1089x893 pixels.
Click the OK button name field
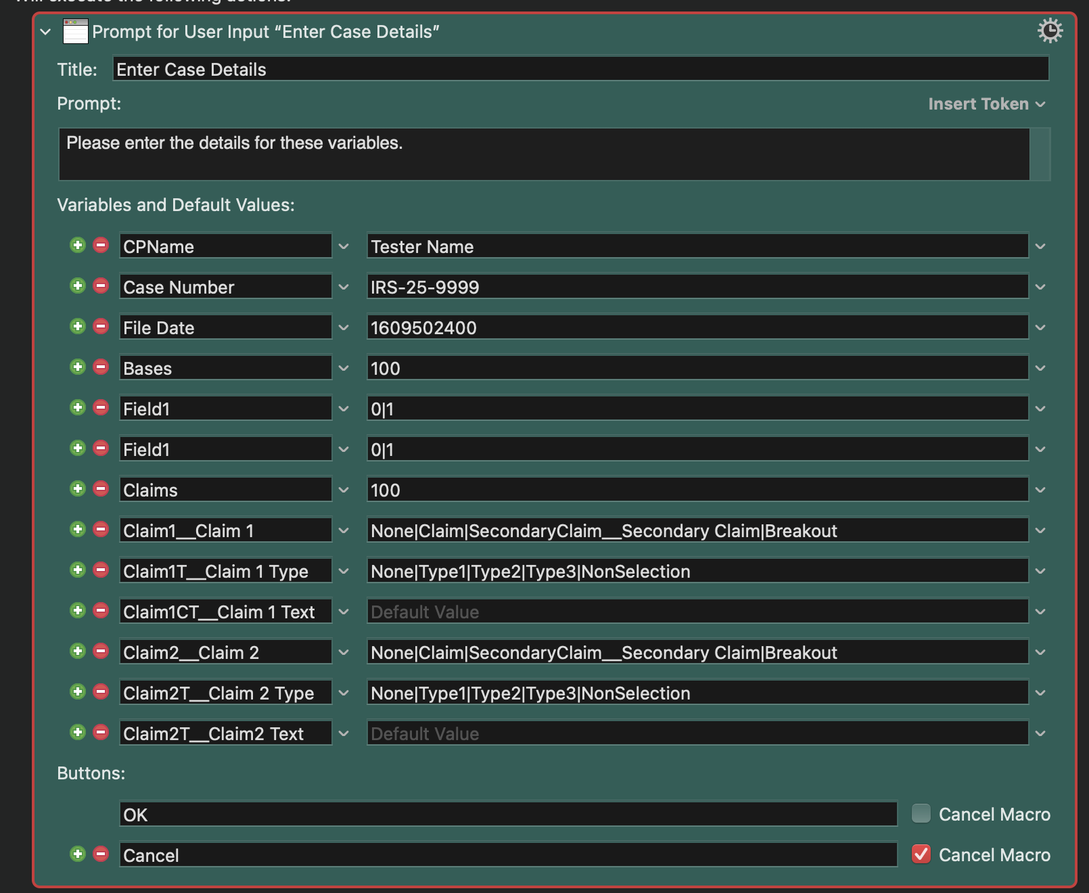tap(507, 815)
